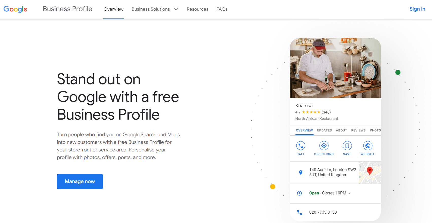This screenshot has height=223, width=432.
Task: Click the Google logo
Action: pyautogui.click(x=15, y=9)
